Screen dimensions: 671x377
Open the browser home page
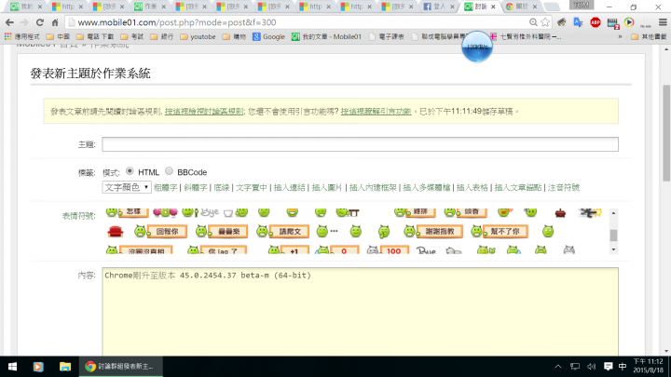[x=55, y=22]
